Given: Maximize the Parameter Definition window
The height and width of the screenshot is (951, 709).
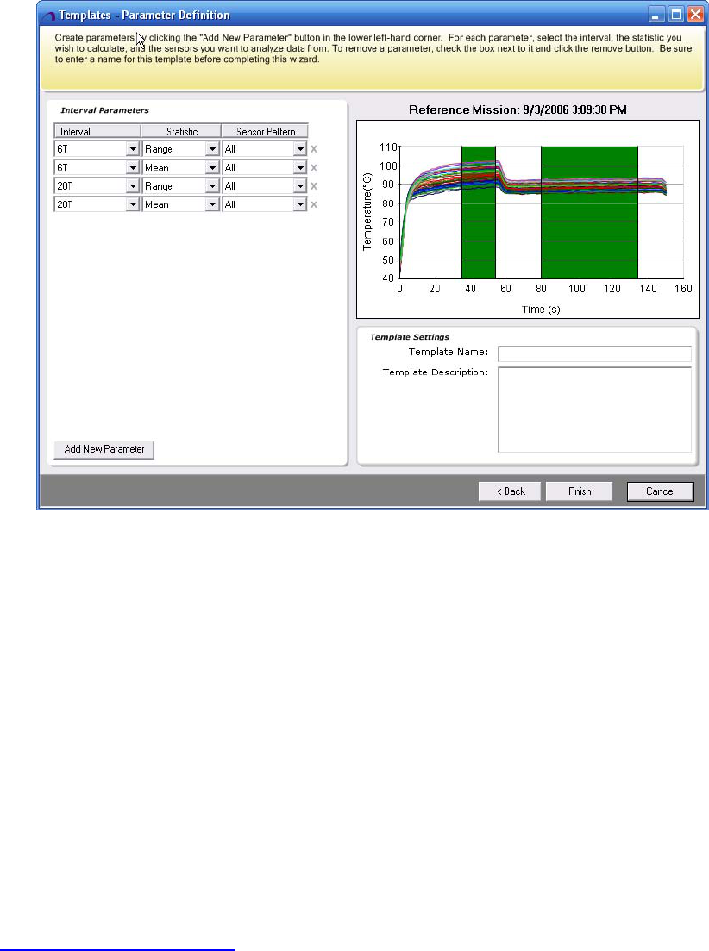Looking at the screenshot, I should click(675, 16).
